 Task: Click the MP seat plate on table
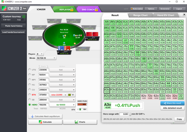point(39,27)
